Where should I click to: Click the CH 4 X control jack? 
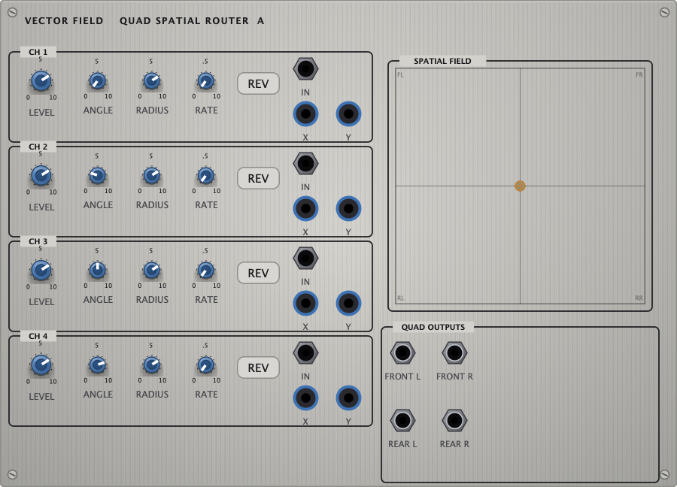pyautogui.click(x=305, y=398)
